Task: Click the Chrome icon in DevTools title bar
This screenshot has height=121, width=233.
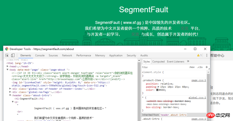Action: click(7, 49)
